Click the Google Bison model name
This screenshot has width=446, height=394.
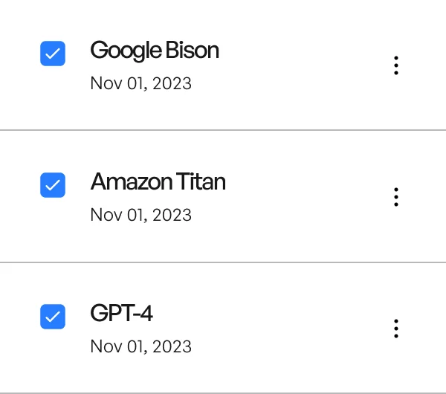pos(155,51)
